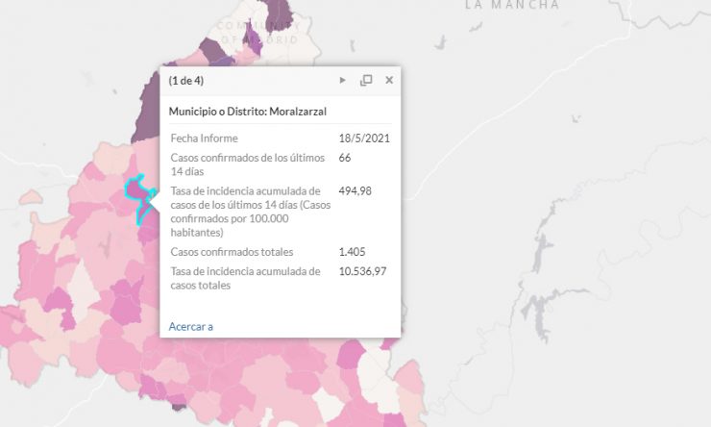Click the 'Casos confirmados totales' row
Image resolution: width=711 pixels, height=427 pixels.
click(x=281, y=252)
